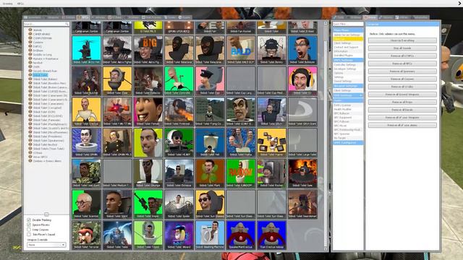
Task: Select the Skibidi Toilet Sniper icon
Action: (x=148, y=204)
